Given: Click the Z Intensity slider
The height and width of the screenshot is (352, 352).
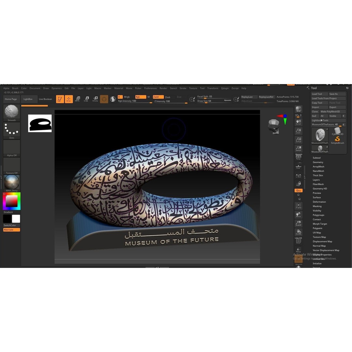Looking at the screenshot, I should tap(170, 101).
